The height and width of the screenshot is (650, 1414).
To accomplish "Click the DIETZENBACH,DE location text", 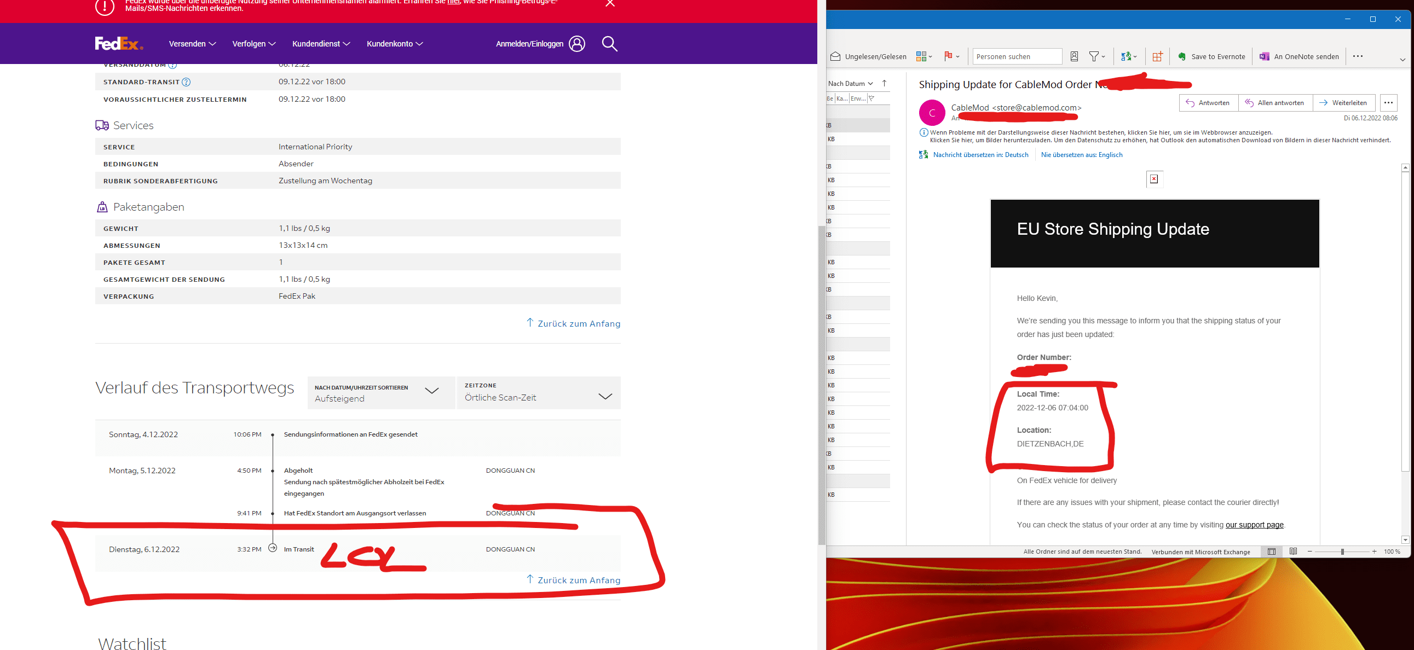I will [x=1050, y=444].
